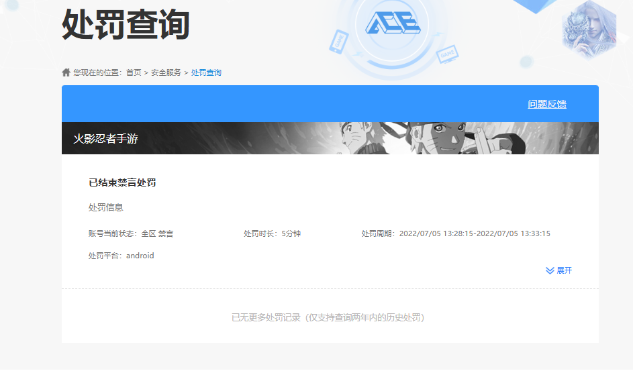Click the double-chevron icon next to 展开
Screen dimensions: 633x371
pos(550,270)
